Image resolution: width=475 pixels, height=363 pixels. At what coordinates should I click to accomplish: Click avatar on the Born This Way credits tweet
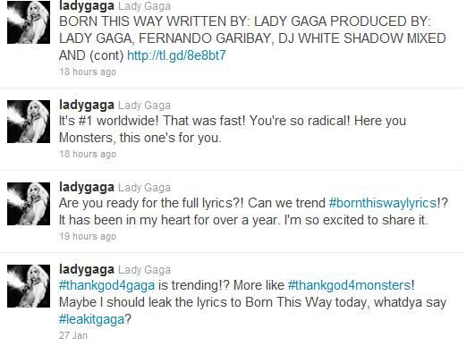tap(29, 21)
